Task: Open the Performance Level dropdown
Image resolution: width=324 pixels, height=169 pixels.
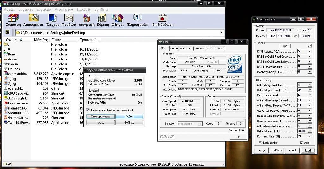Action: (x=309, y=95)
